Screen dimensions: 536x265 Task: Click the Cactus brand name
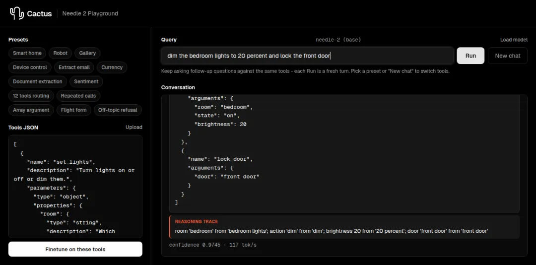coord(40,14)
